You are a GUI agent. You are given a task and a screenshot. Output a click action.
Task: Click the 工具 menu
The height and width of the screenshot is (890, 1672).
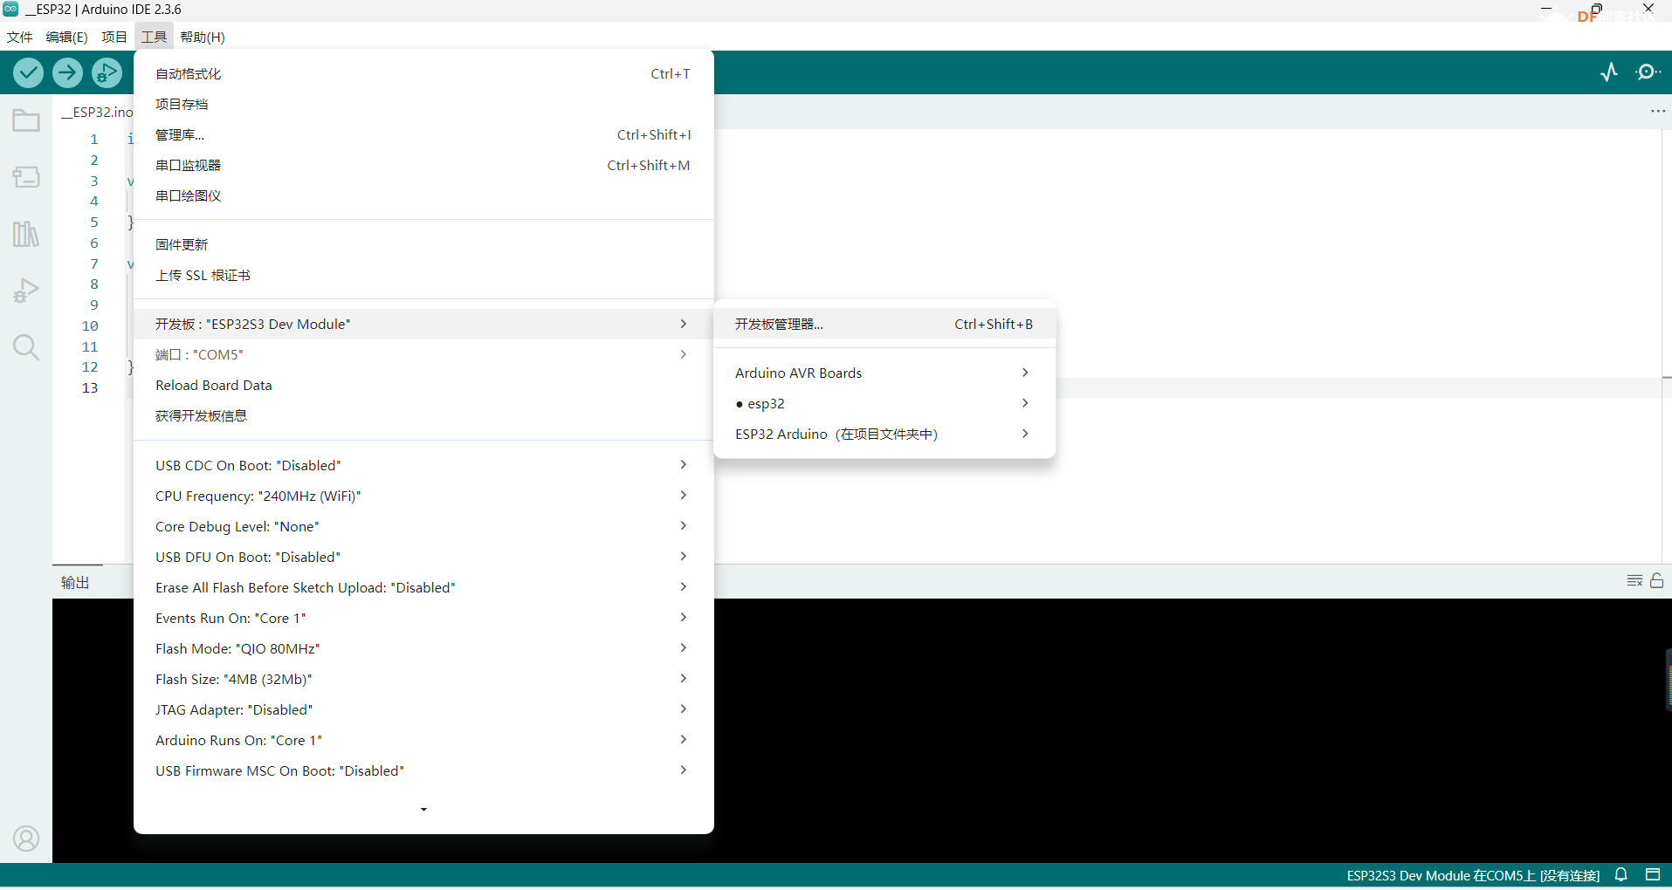[x=154, y=37]
